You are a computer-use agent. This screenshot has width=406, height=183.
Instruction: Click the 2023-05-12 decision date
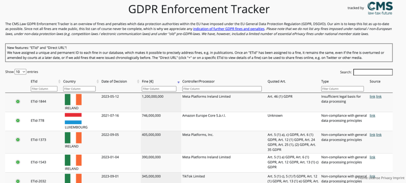coord(110,97)
